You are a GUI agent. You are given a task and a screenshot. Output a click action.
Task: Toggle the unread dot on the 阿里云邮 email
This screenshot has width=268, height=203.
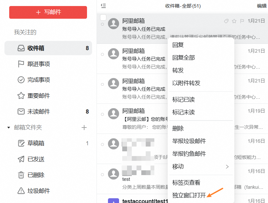point(102,114)
